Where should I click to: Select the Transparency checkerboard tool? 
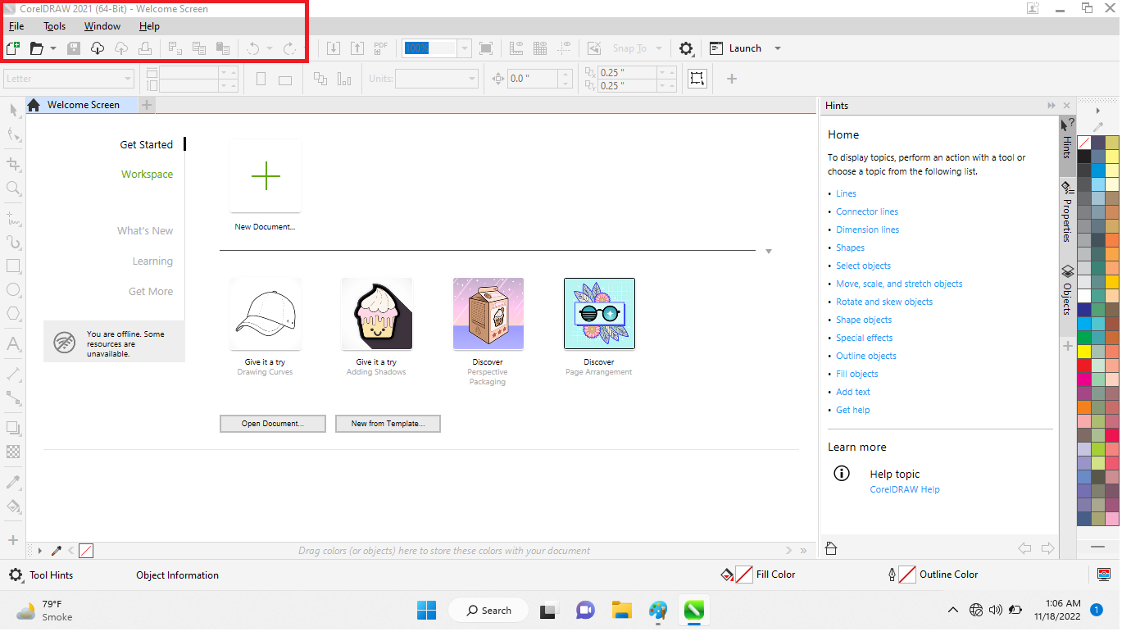13,452
